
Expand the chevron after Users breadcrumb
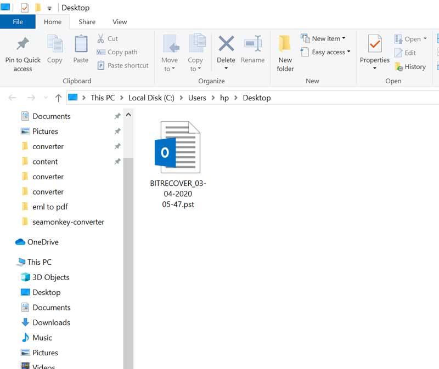point(213,98)
